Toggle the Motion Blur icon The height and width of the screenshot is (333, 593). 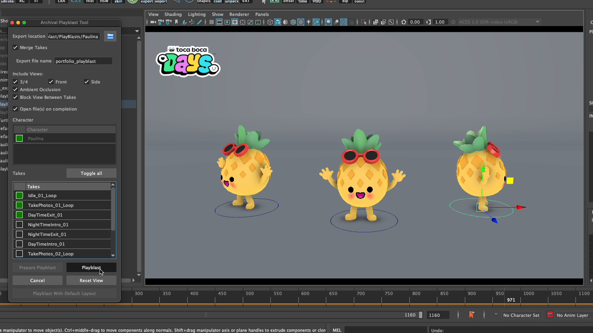point(336,22)
